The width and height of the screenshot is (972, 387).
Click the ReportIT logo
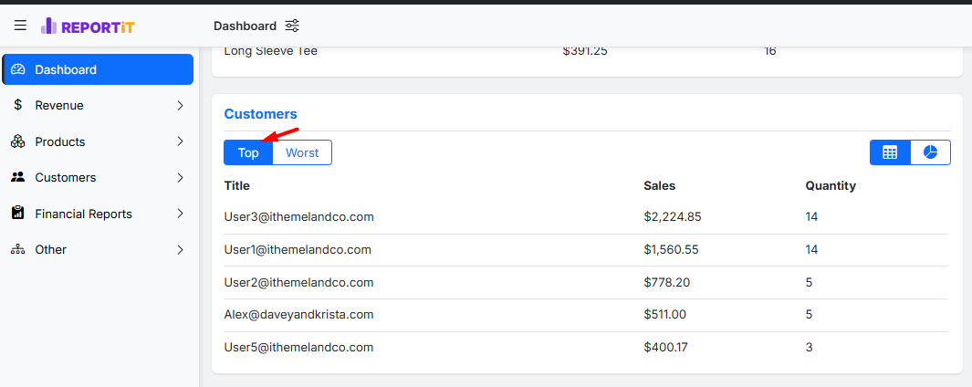coord(89,26)
